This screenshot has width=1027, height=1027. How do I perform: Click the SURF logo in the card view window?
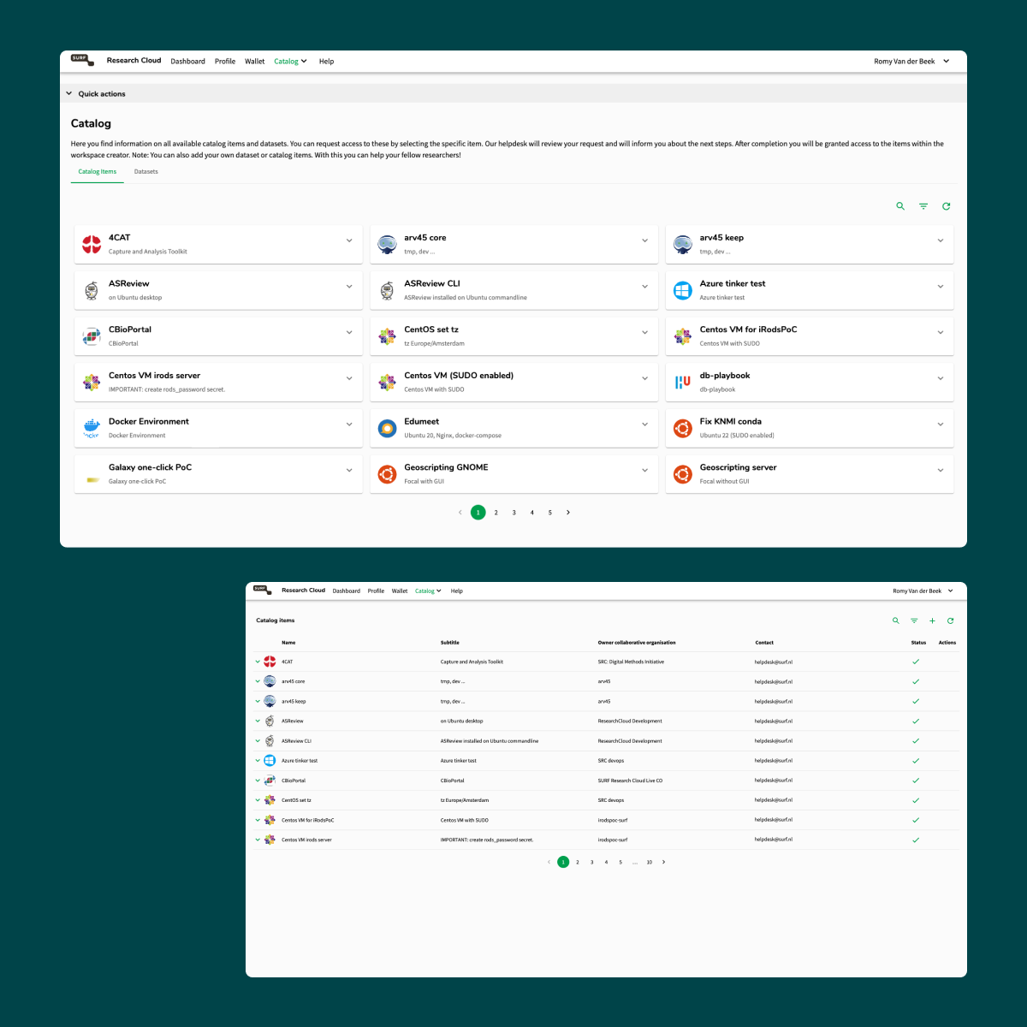click(82, 60)
